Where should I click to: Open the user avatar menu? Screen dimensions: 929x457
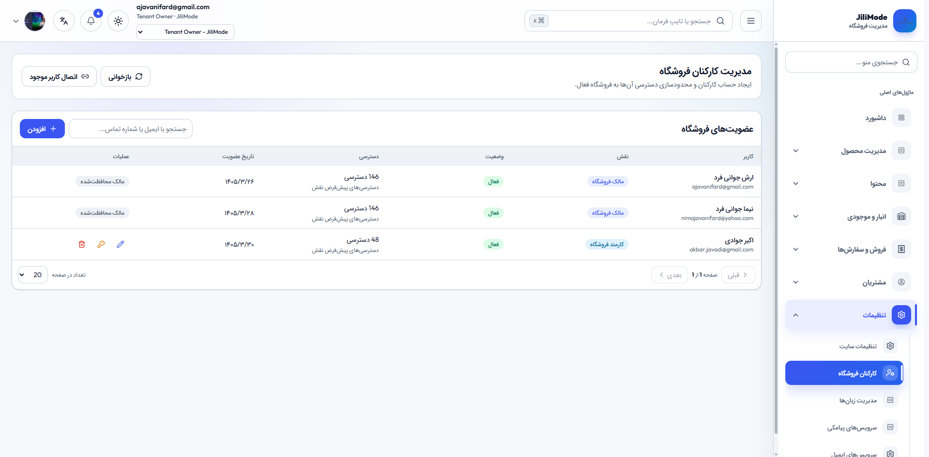click(35, 21)
